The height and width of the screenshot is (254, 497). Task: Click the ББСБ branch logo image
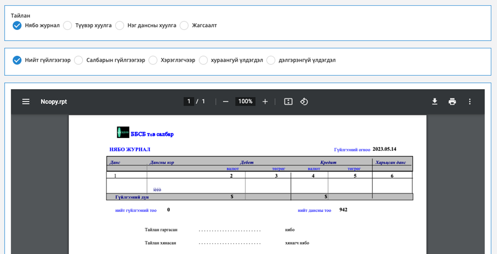[123, 132]
